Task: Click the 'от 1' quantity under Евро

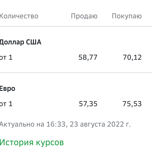Action: pos(6,104)
